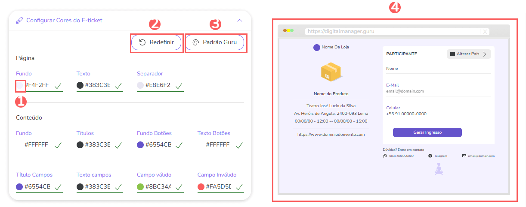Image resolution: width=526 pixels, height=207 pixels.
Task: Click the paintbrush icon beside Configurar Cores
Action: 19,21
